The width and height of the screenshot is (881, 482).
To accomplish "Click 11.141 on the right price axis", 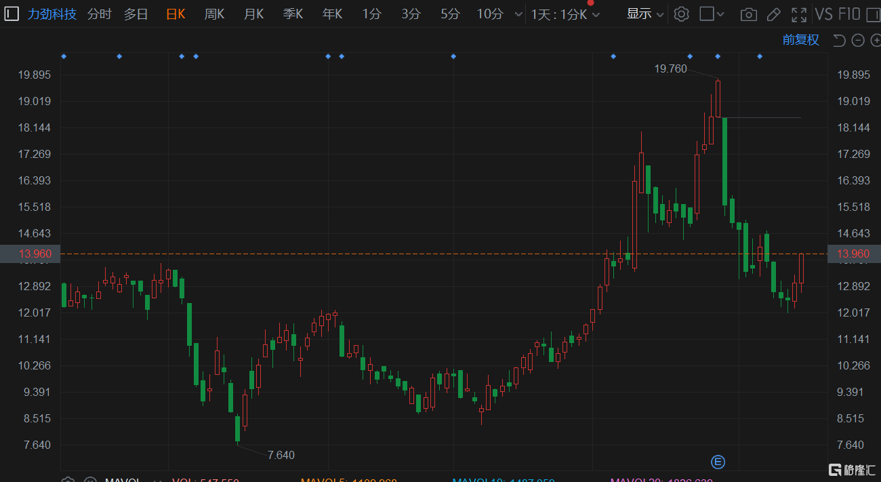I will coord(854,339).
